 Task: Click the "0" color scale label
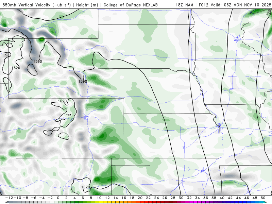58,198
